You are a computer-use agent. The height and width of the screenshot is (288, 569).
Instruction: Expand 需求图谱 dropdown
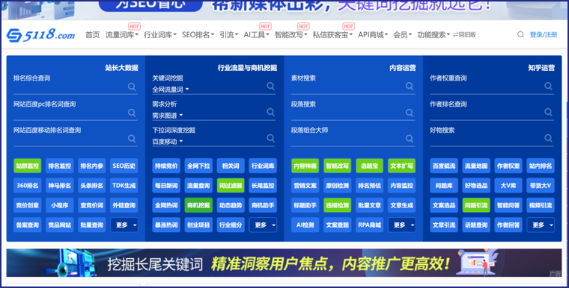(167, 116)
